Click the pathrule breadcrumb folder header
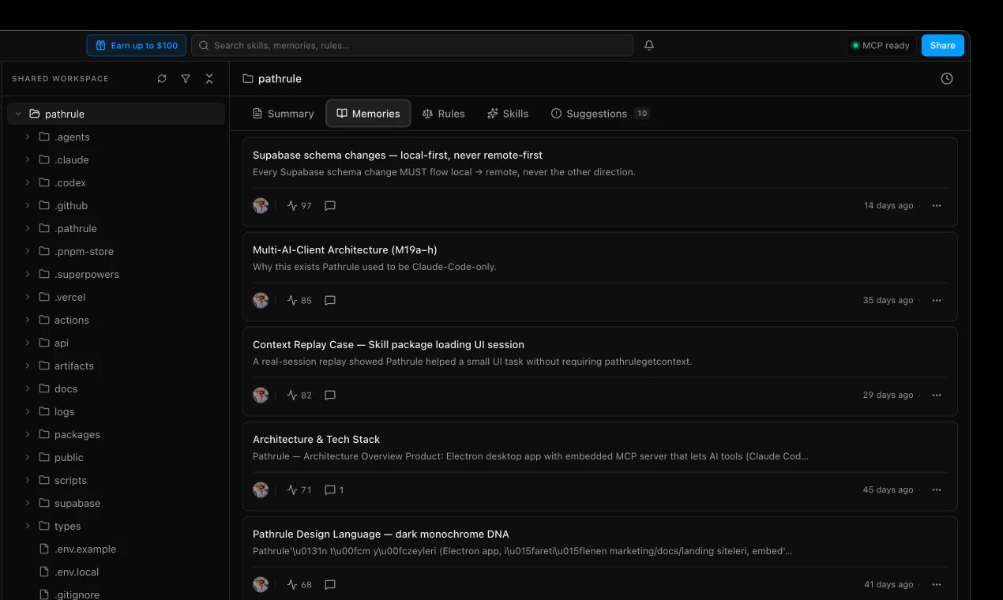The width and height of the screenshot is (1003, 600). pos(272,79)
